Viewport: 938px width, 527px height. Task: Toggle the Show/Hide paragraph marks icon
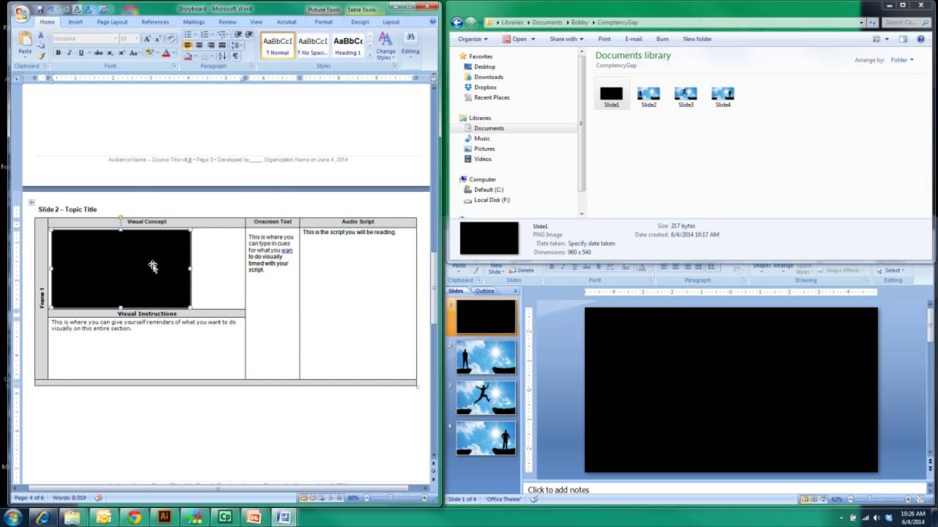(235, 56)
